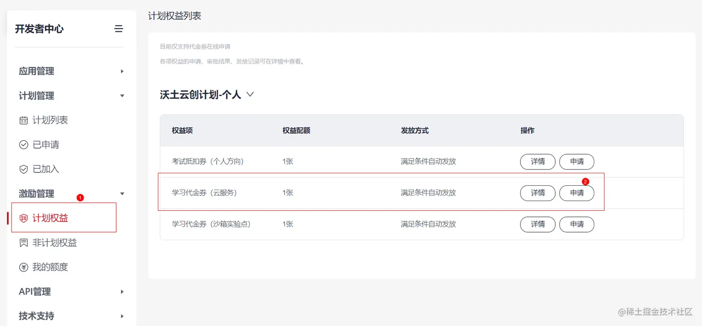The image size is (702, 326).
Task: Click the 开发者中心 title
Action: [39, 29]
